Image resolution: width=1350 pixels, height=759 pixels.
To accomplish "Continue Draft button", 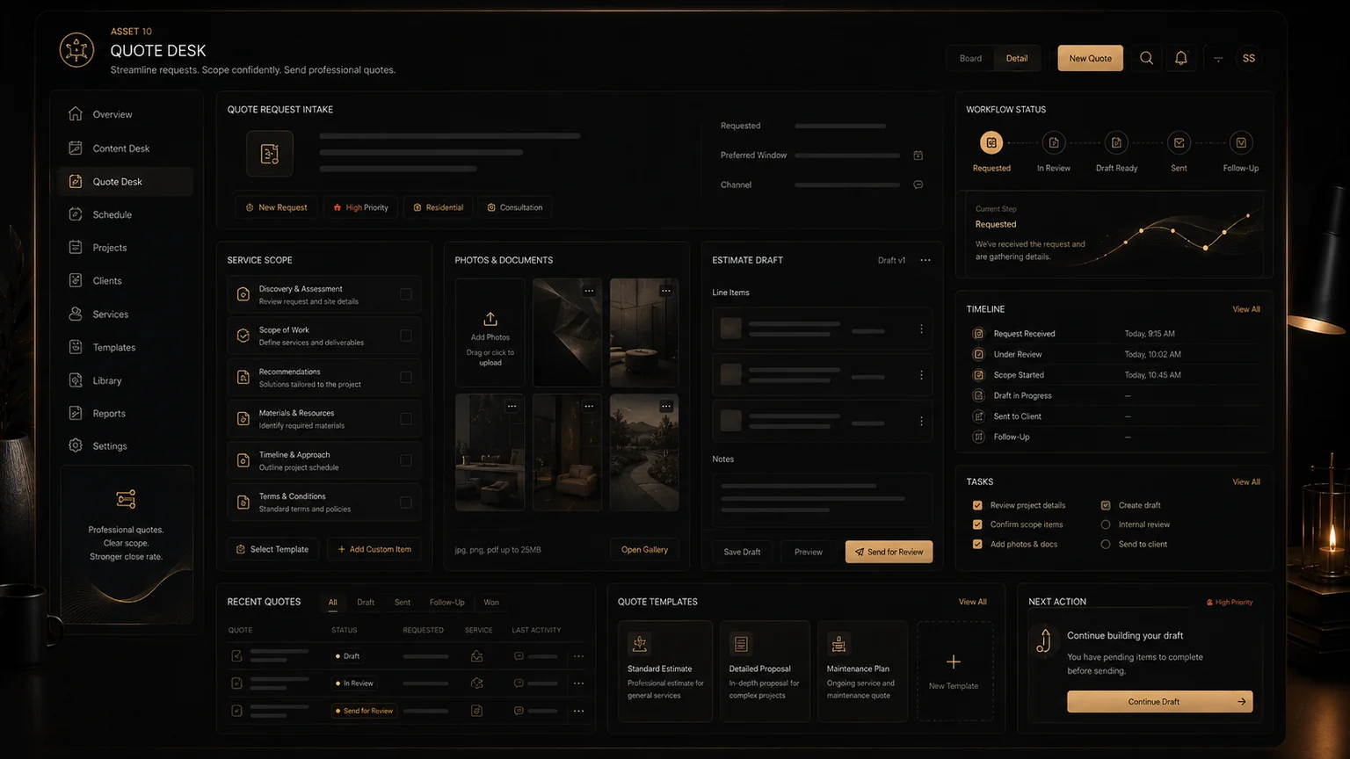I will [x=1159, y=702].
